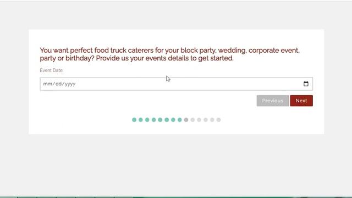Click the seventh green progress dot
Image resolution: width=352 pixels, height=198 pixels.
(x=173, y=120)
